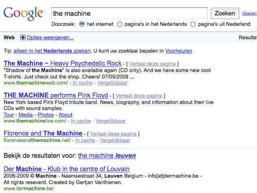Screen dimensions: 257x193
Task: Choose "pagina's uit Nederland" radio button
Action: point(193,24)
